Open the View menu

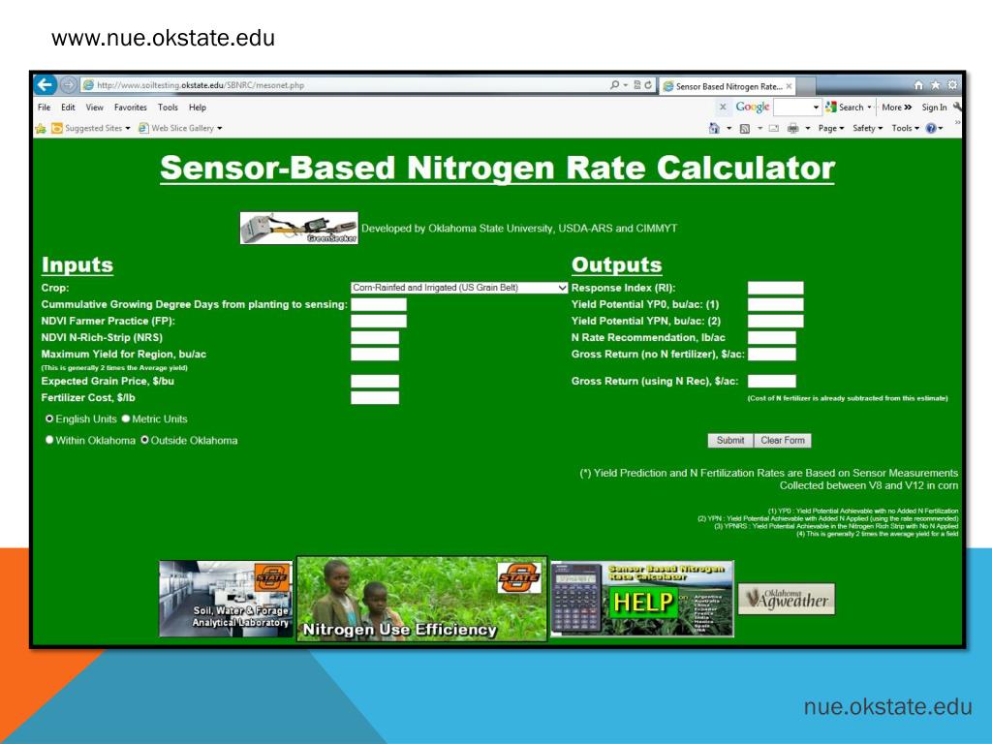(94, 108)
